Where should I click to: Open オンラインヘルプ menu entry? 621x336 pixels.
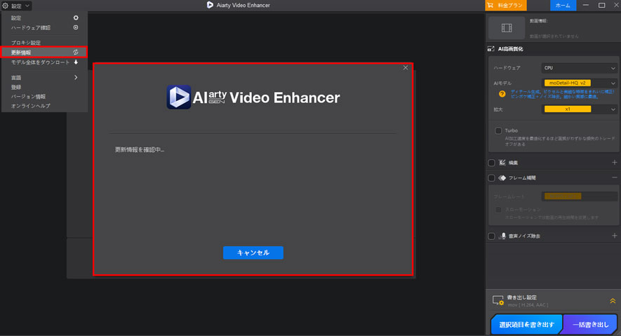[44, 106]
